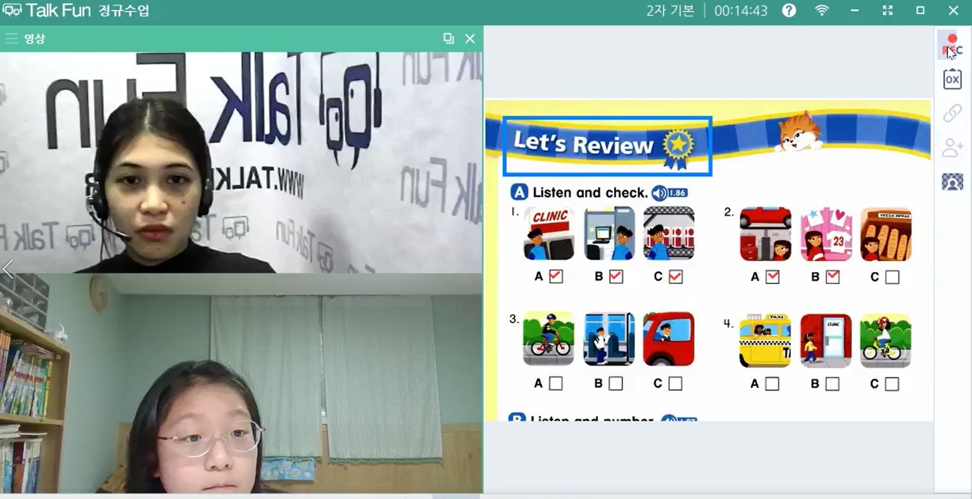
Task: Click the Clinic picture in question 1
Action: point(548,234)
